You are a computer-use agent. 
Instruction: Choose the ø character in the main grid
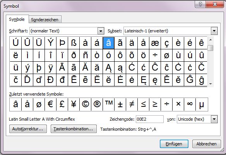click(167, 55)
